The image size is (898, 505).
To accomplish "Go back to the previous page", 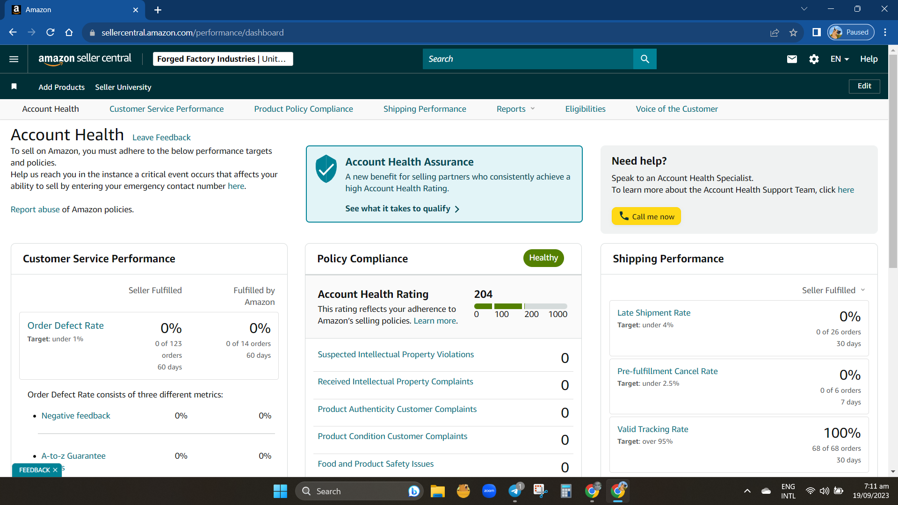I will pos(13,32).
